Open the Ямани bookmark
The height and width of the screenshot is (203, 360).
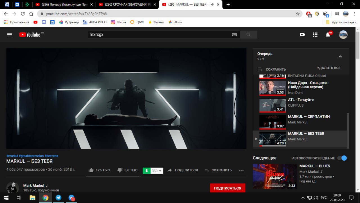click(x=156, y=22)
